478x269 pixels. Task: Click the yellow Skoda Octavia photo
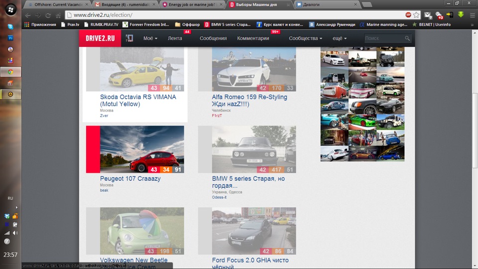[142, 69]
